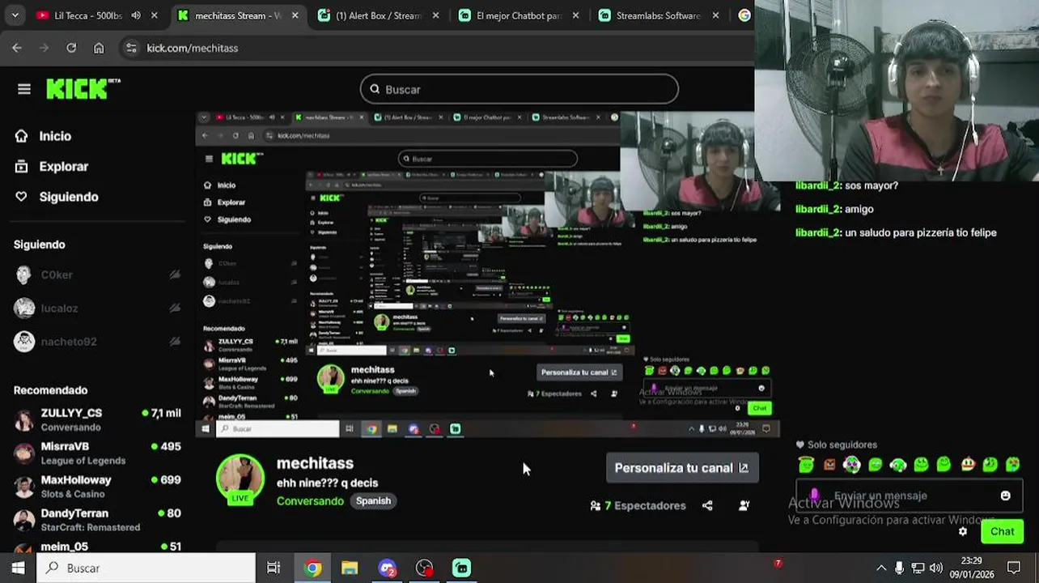
Task: Click the purple icon inside message box
Action: tap(815, 495)
